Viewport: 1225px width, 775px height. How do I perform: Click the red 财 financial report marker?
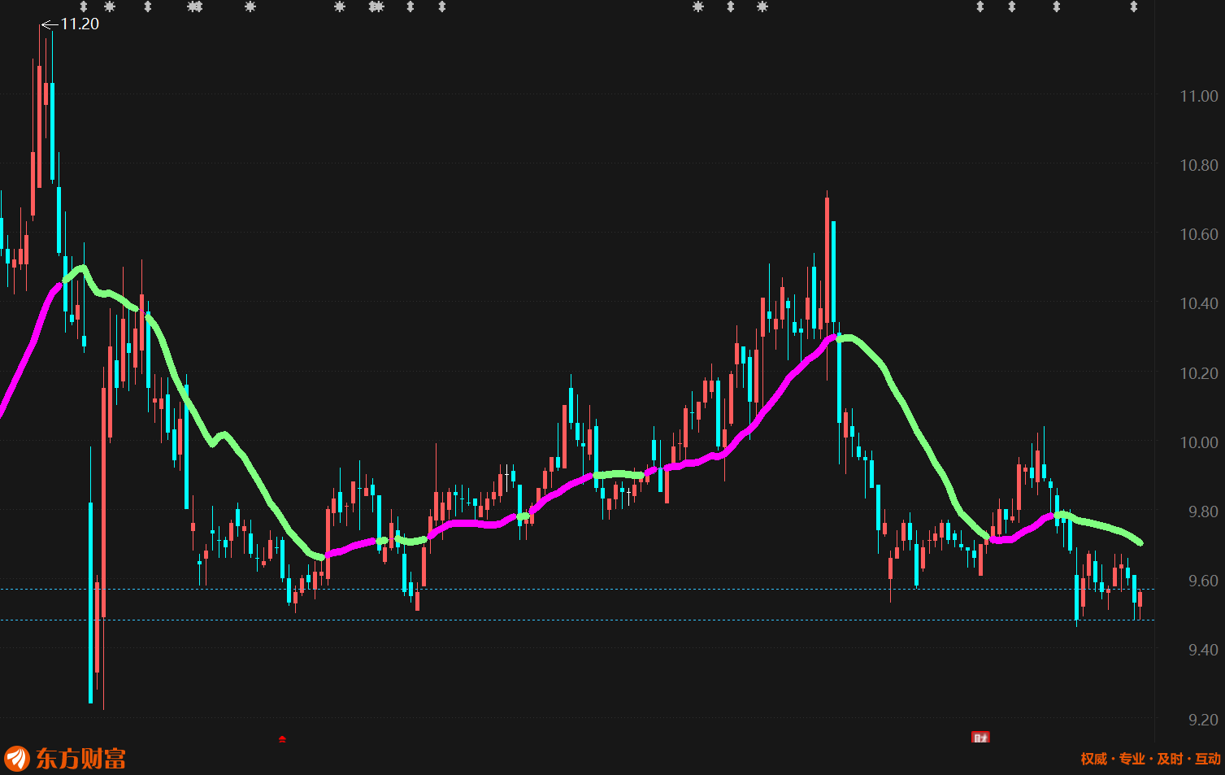coord(980,738)
